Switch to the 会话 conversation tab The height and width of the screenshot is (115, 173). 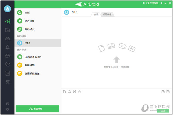point(96,14)
